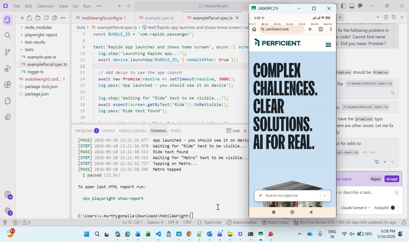Click Ln 12, Col 1 in status bar

132,222
